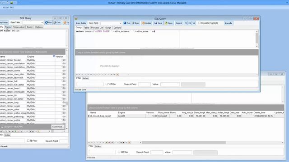This screenshot has height=162, width=289.
Task: Click the first quick-access icon in title bar
Action: pyautogui.click(x=3, y=3)
